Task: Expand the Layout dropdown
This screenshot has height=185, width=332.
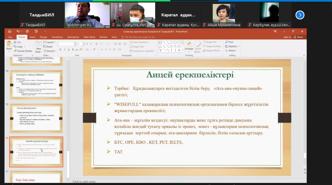Action: click(x=49, y=42)
